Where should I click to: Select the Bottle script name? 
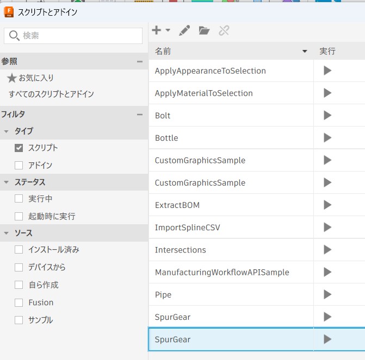[x=166, y=138]
